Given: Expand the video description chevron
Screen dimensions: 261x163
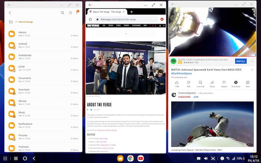Looking at the screenshot, I should [252, 70].
